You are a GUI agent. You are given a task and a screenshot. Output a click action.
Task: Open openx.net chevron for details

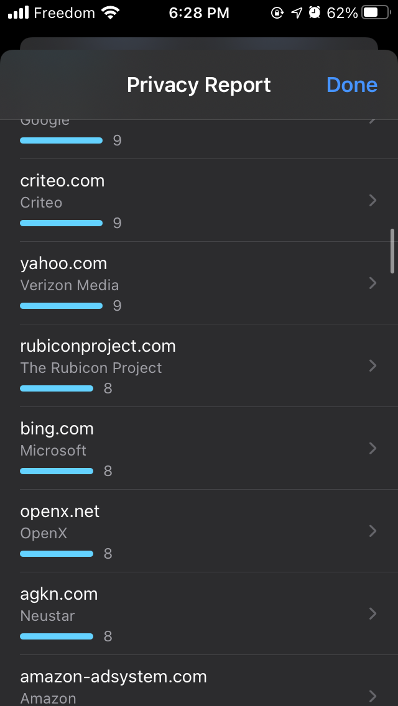point(373,531)
